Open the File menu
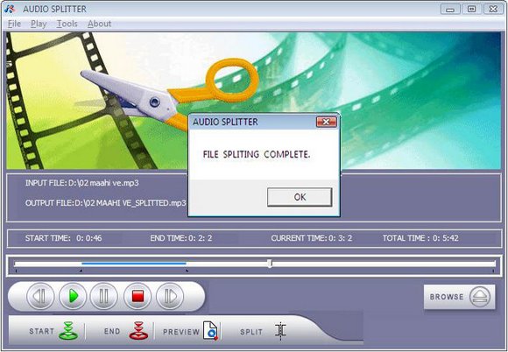 pos(14,24)
